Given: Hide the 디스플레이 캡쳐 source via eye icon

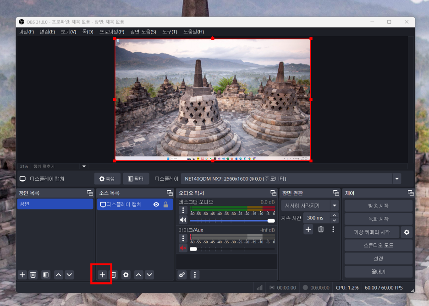Looking at the screenshot, I should (156, 204).
